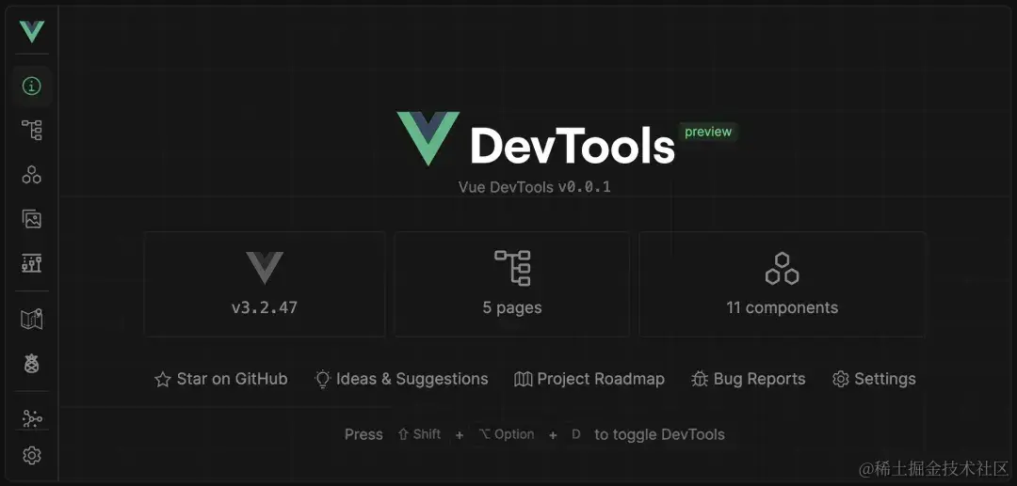Screen dimensions: 1017x486
Task: Open Bug Reports link
Action: pyautogui.click(x=749, y=379)
